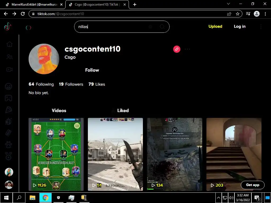Open the Chrome three-dot menu

point(265,14)
